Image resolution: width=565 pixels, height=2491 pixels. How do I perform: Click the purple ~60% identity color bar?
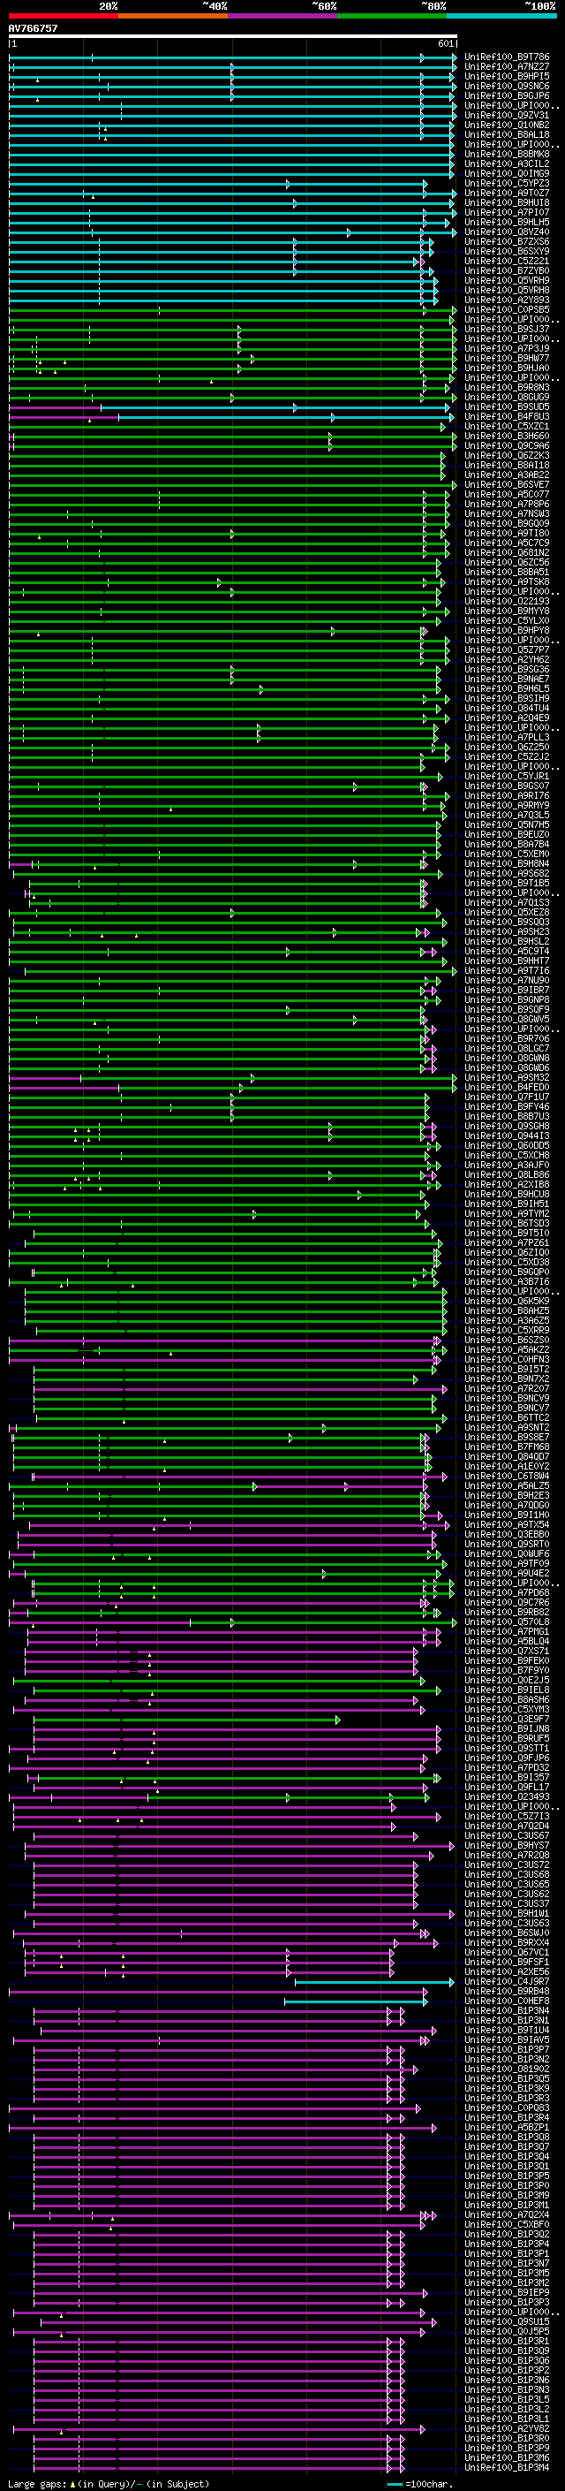pyautogui.click(x=283, y=16)
